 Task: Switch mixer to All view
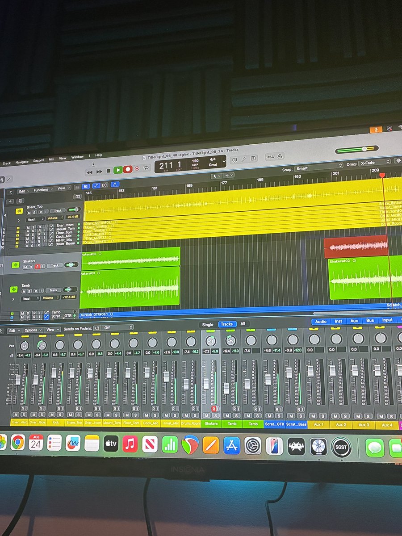coord(243,323)
